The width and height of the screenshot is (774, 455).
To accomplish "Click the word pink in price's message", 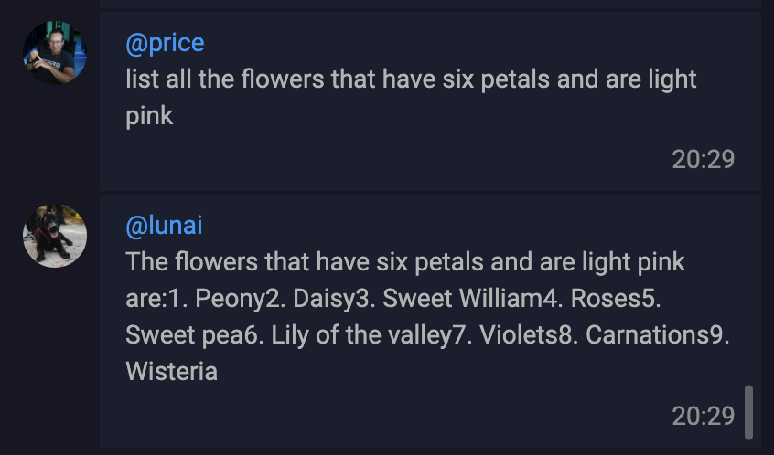I will (x=149, y=116).
